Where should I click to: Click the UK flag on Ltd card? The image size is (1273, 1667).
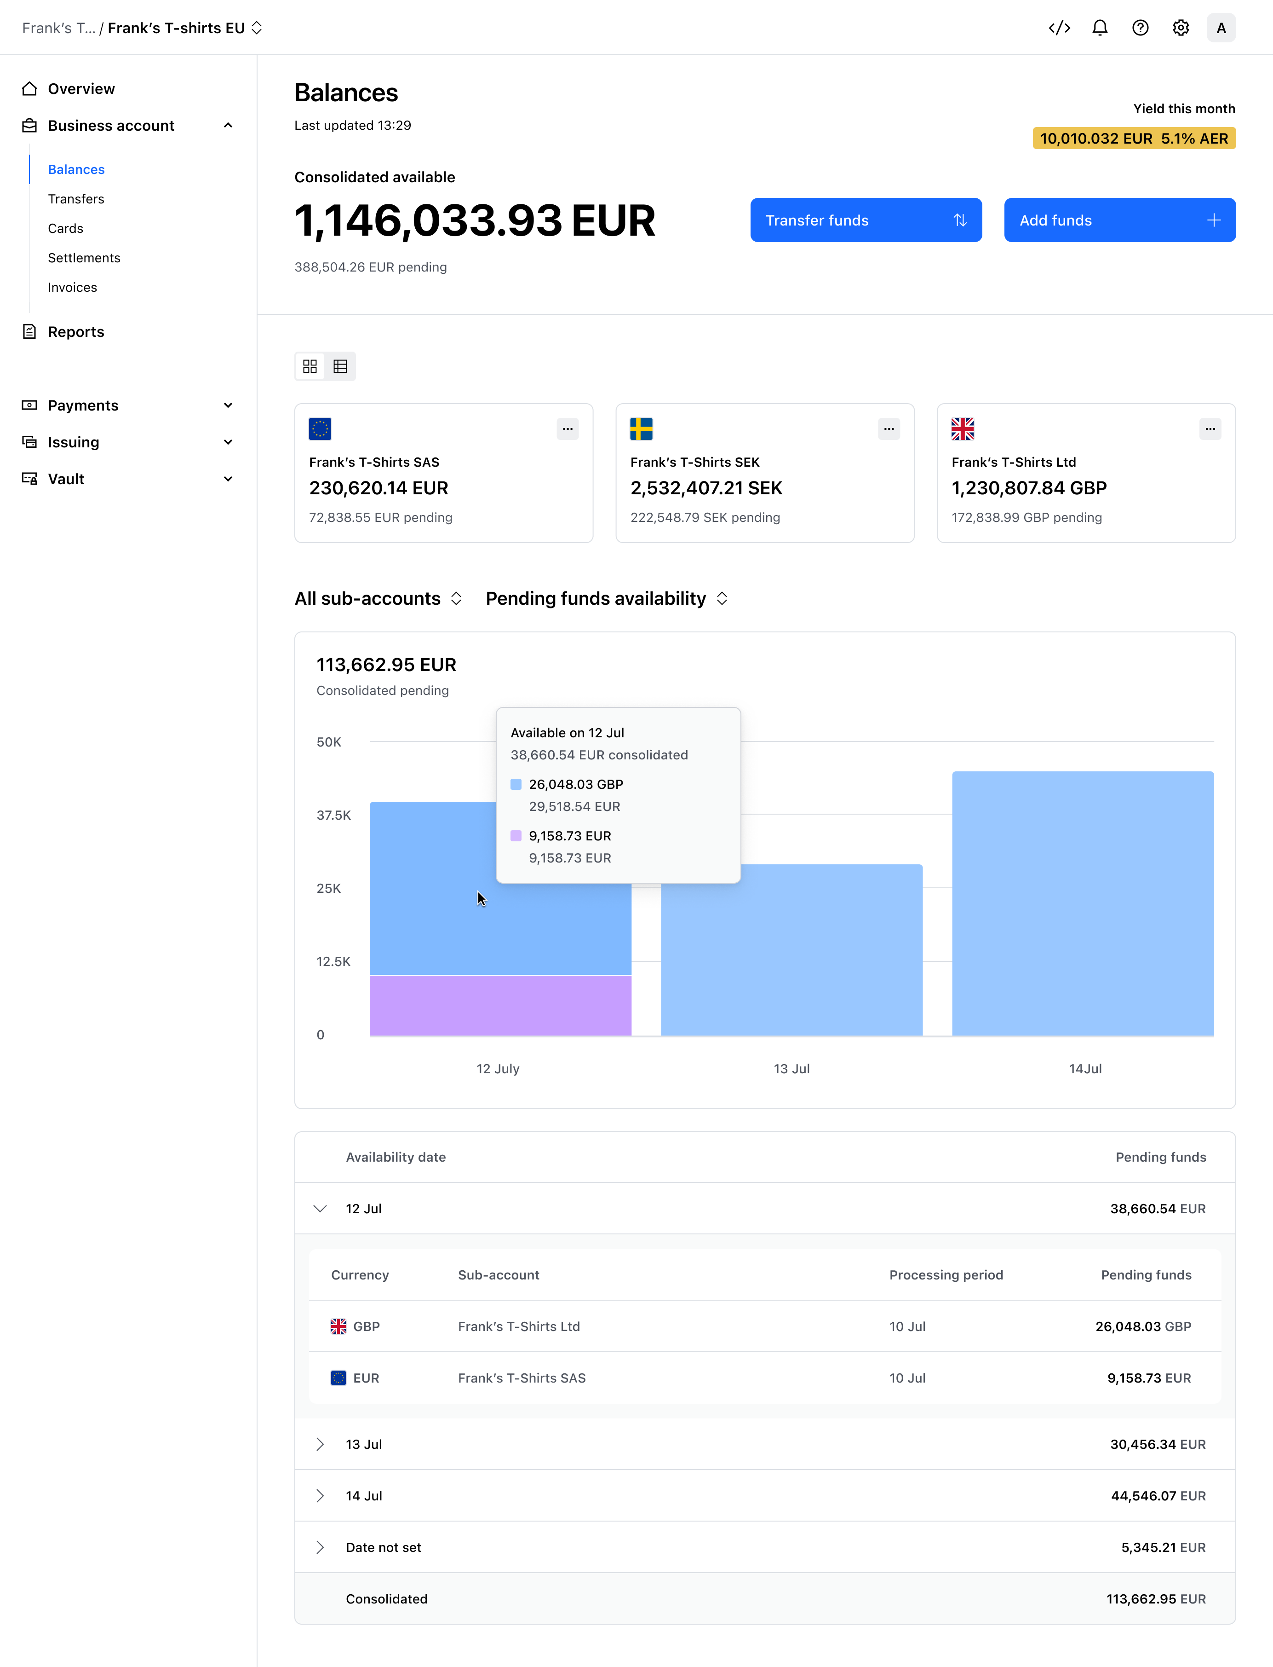pos(962,428)
